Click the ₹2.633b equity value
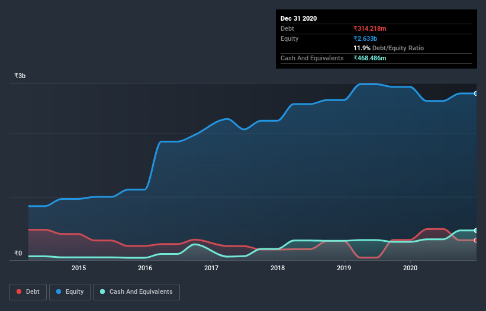The height and width of the screenshot is (311, 486). (x=365, y=38)
